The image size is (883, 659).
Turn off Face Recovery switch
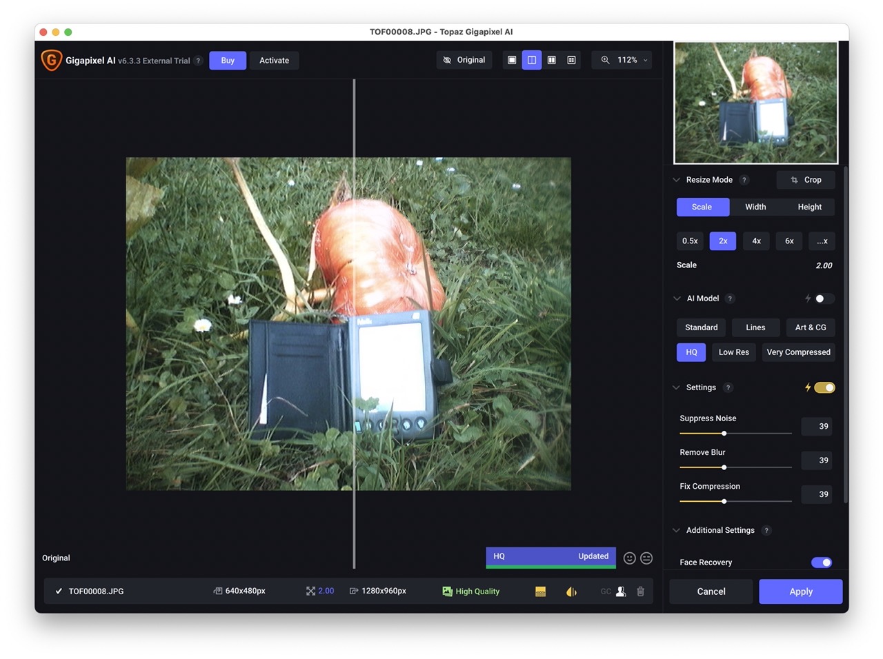822,562
